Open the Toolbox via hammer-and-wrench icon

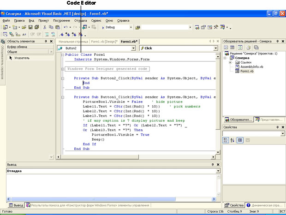[x=216, y=27]
